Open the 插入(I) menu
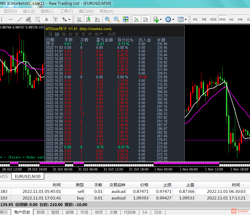250x215 pixels. click(x=29, y=11)
